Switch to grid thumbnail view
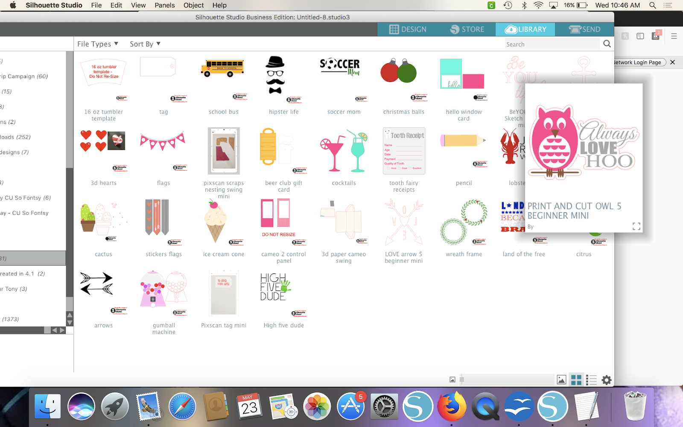Viewport: 683px width, 427px height. pos(576,380)
